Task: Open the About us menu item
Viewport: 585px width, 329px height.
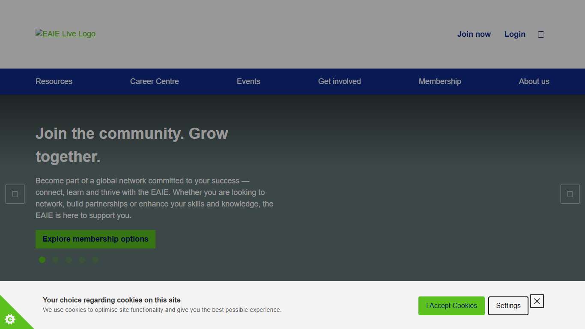Action: (534, 81)
